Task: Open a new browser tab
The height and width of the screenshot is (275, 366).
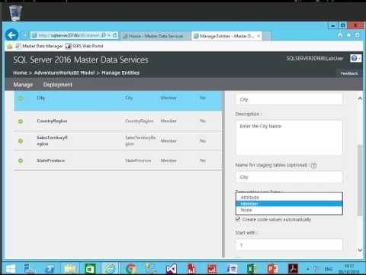Action: [x=267, y=36]
